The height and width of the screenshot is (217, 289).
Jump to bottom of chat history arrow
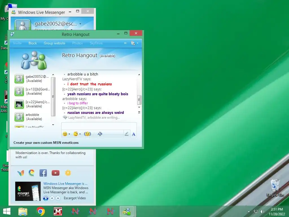[x=139, y=112]
